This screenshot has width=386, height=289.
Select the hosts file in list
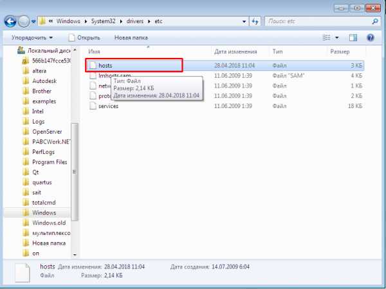106,66
